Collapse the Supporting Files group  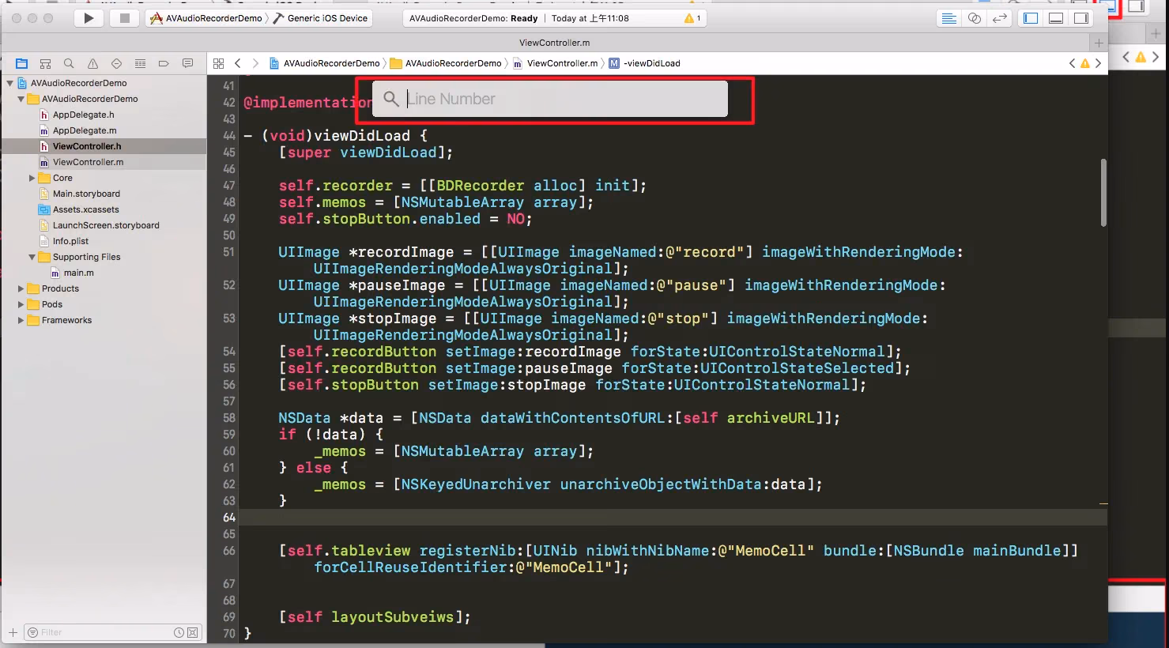(32, 257)
